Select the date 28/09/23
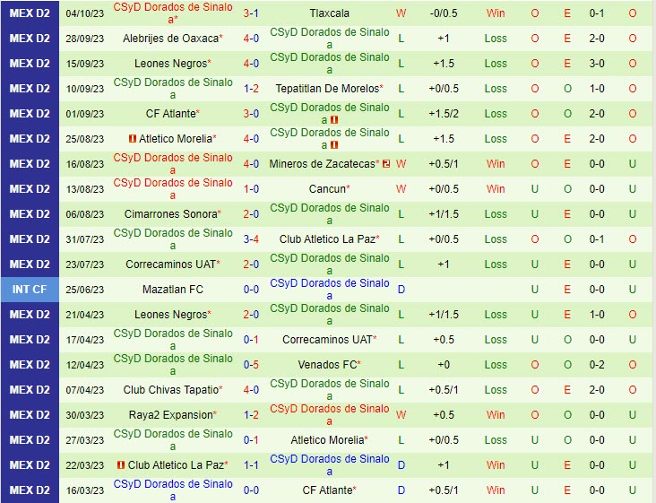The image size is (656, 503). (x=85, y=39)
